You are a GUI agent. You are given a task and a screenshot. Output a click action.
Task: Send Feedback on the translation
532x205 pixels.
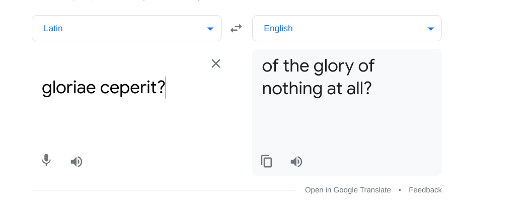[425, 190]
